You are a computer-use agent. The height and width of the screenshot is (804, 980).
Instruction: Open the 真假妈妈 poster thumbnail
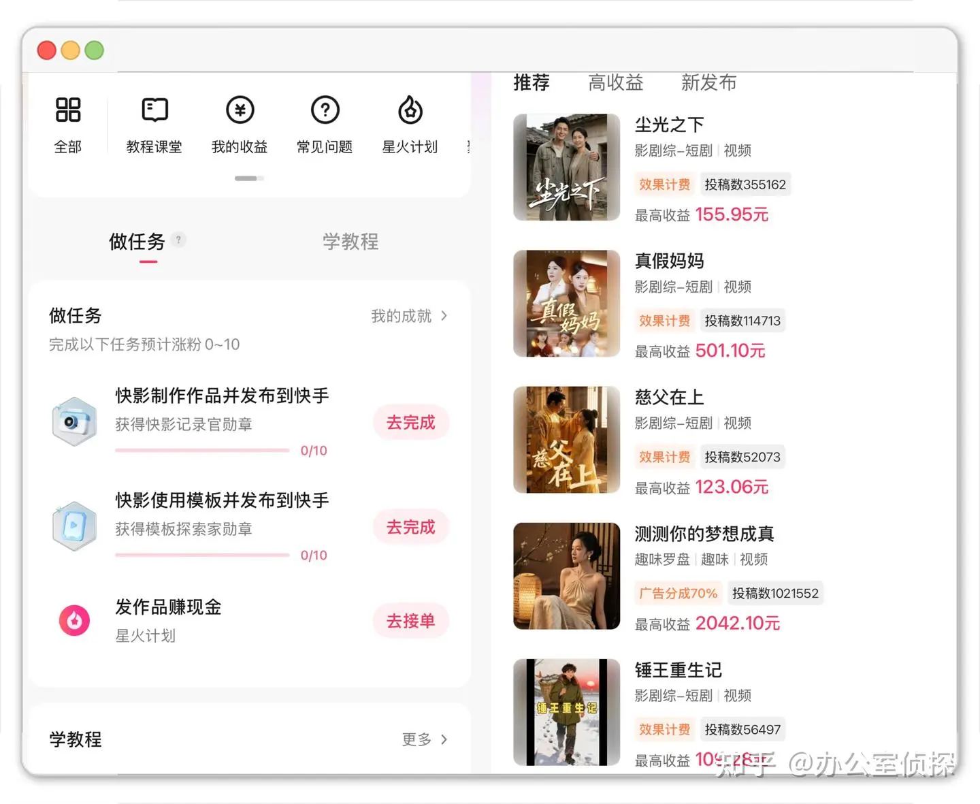(x=567, y=303)
